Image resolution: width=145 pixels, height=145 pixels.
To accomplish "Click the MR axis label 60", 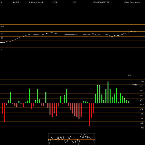I will pyautogui.click(x=142, y=91).
